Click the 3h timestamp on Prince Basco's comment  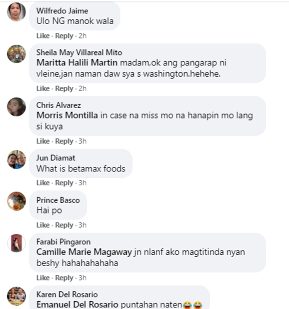tap(82, 225)
